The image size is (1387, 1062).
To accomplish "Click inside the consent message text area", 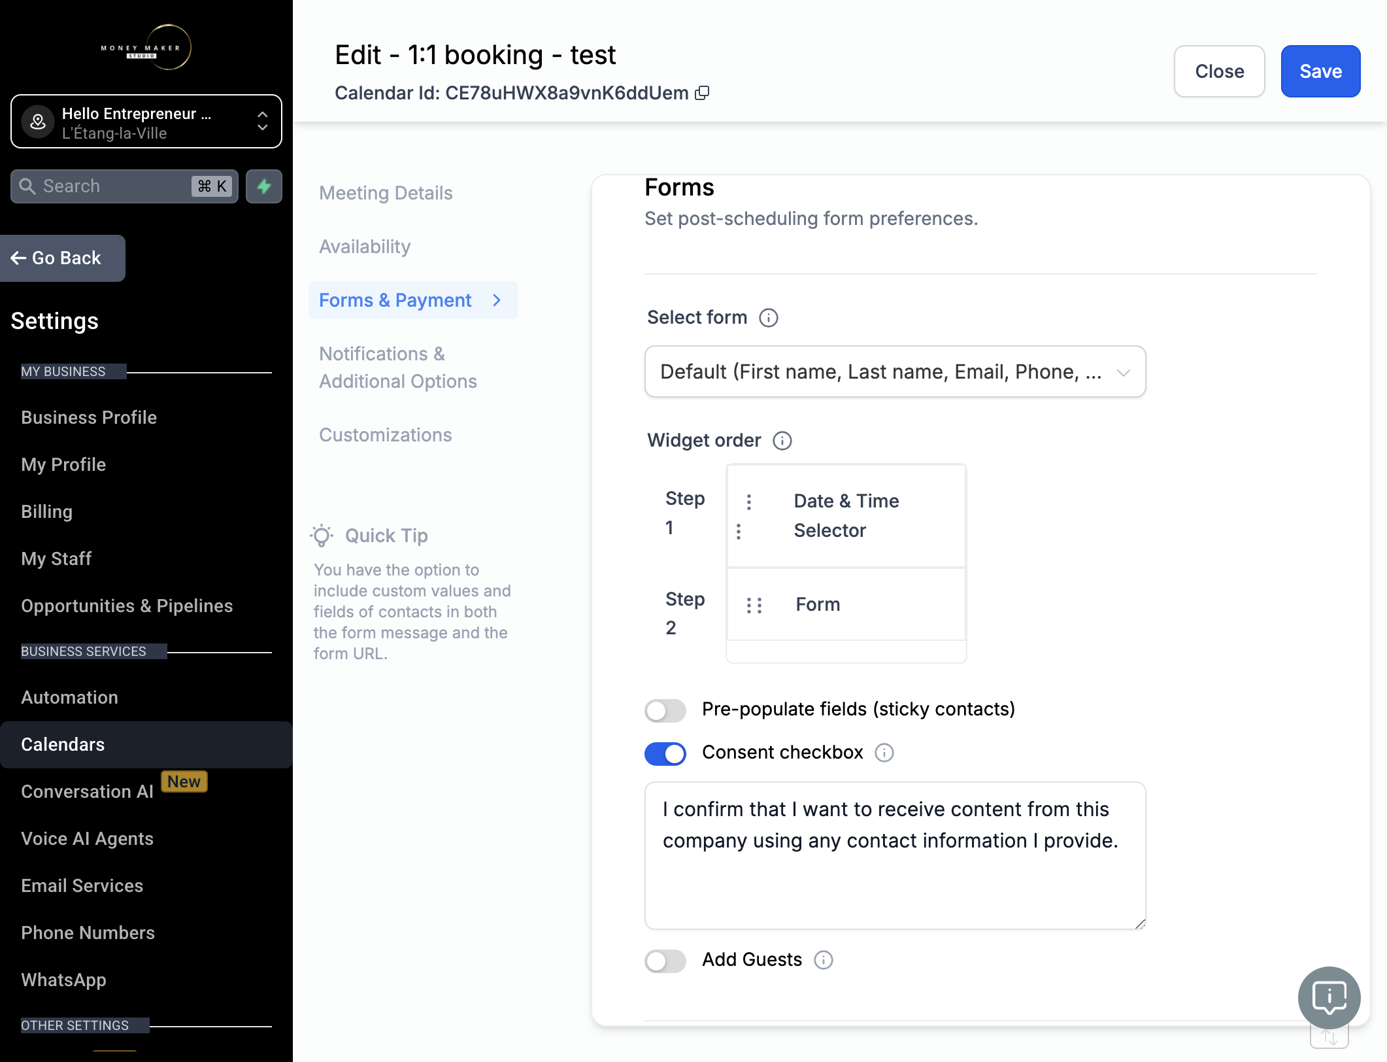I will tap(895, 855).
